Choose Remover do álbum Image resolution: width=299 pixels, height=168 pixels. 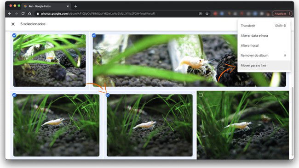pyautogui.click(x=264, y=56)
